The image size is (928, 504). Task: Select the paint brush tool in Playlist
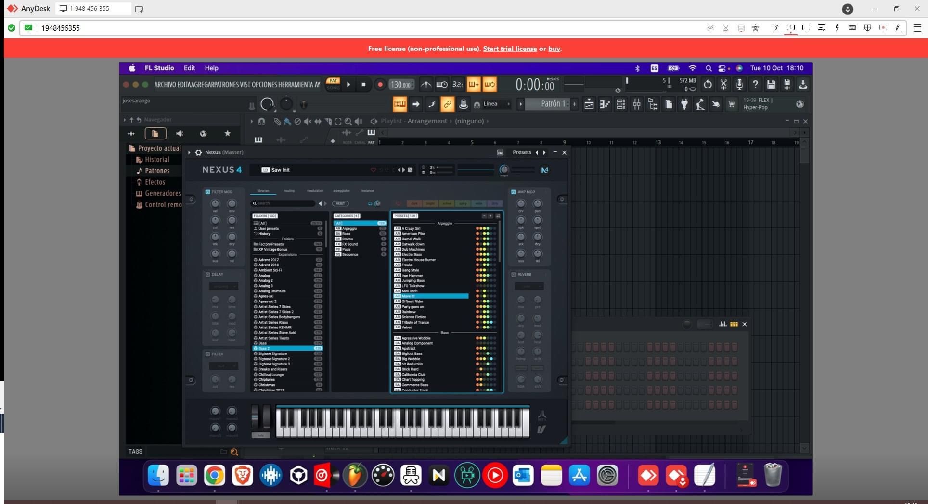[287, 121]
